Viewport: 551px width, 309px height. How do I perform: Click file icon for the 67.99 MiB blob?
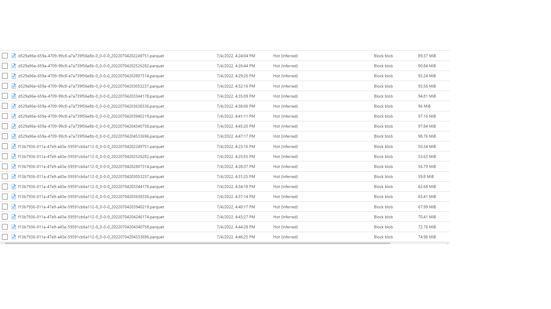13,207
